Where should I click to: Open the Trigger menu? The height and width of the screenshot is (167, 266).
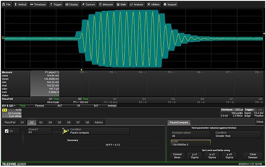tap(56, 4)
